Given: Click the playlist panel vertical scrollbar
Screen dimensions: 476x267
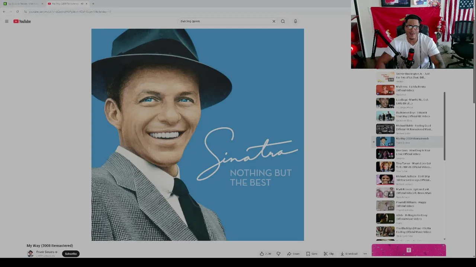Looking at the screenshot, I should point(444,126).
